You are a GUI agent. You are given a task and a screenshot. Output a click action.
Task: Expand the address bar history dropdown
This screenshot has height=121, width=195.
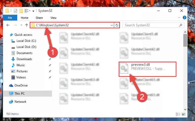pyautogui.click(x=112, y=25)
